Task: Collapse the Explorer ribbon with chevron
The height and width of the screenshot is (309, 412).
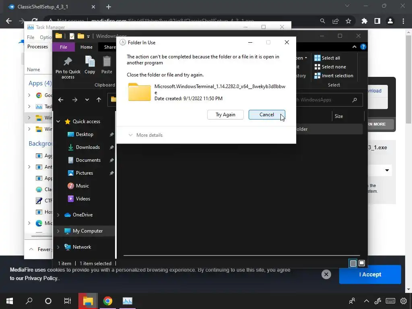Action: 354,47
